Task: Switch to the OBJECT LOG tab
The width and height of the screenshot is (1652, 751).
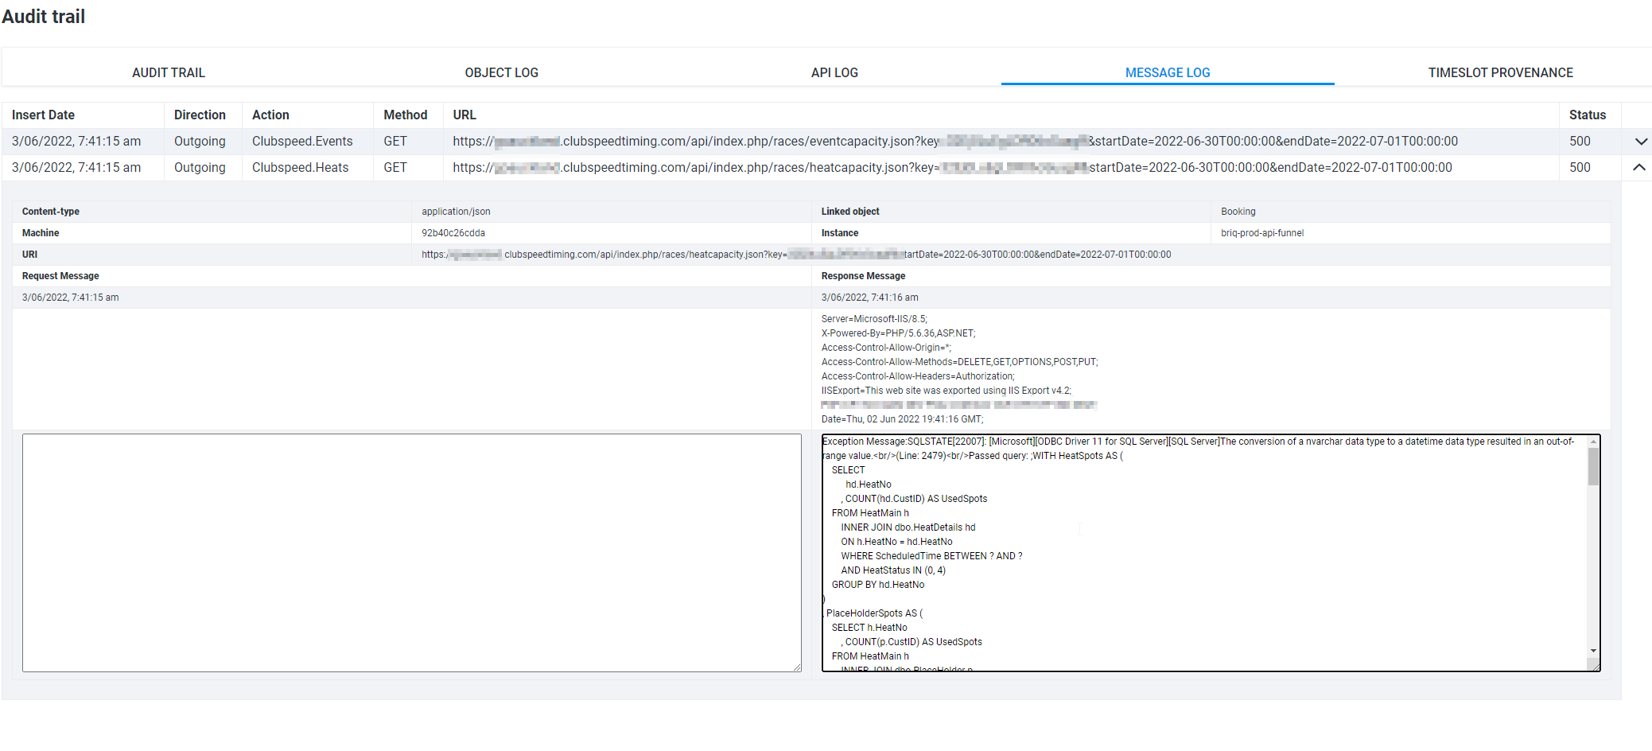Action: 502,72
